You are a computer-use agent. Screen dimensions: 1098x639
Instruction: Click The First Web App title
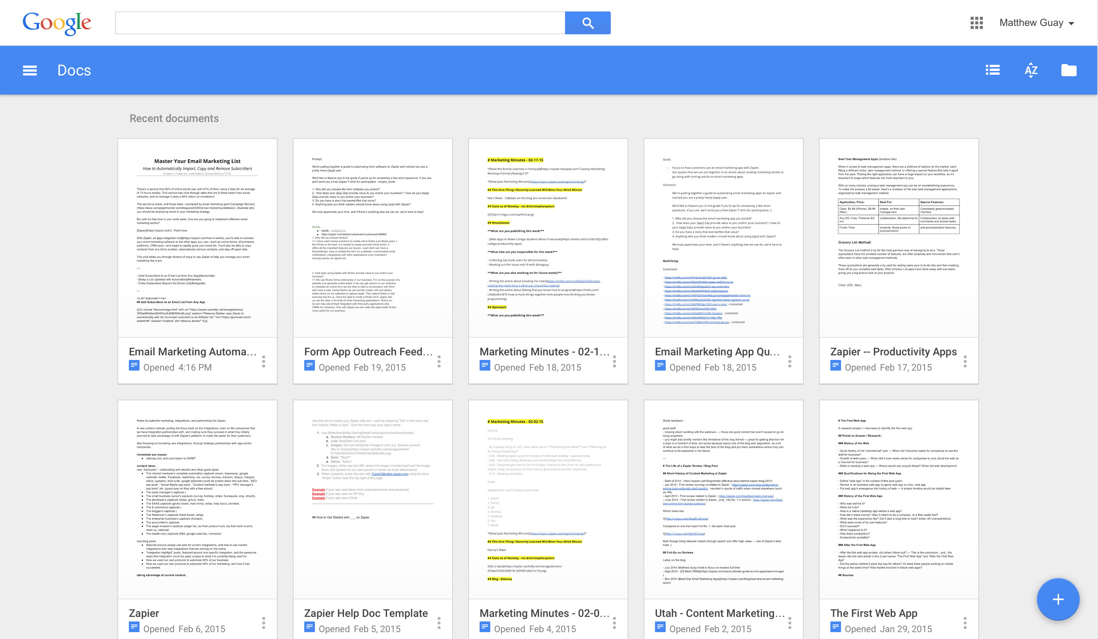click(x=873, y=613)
